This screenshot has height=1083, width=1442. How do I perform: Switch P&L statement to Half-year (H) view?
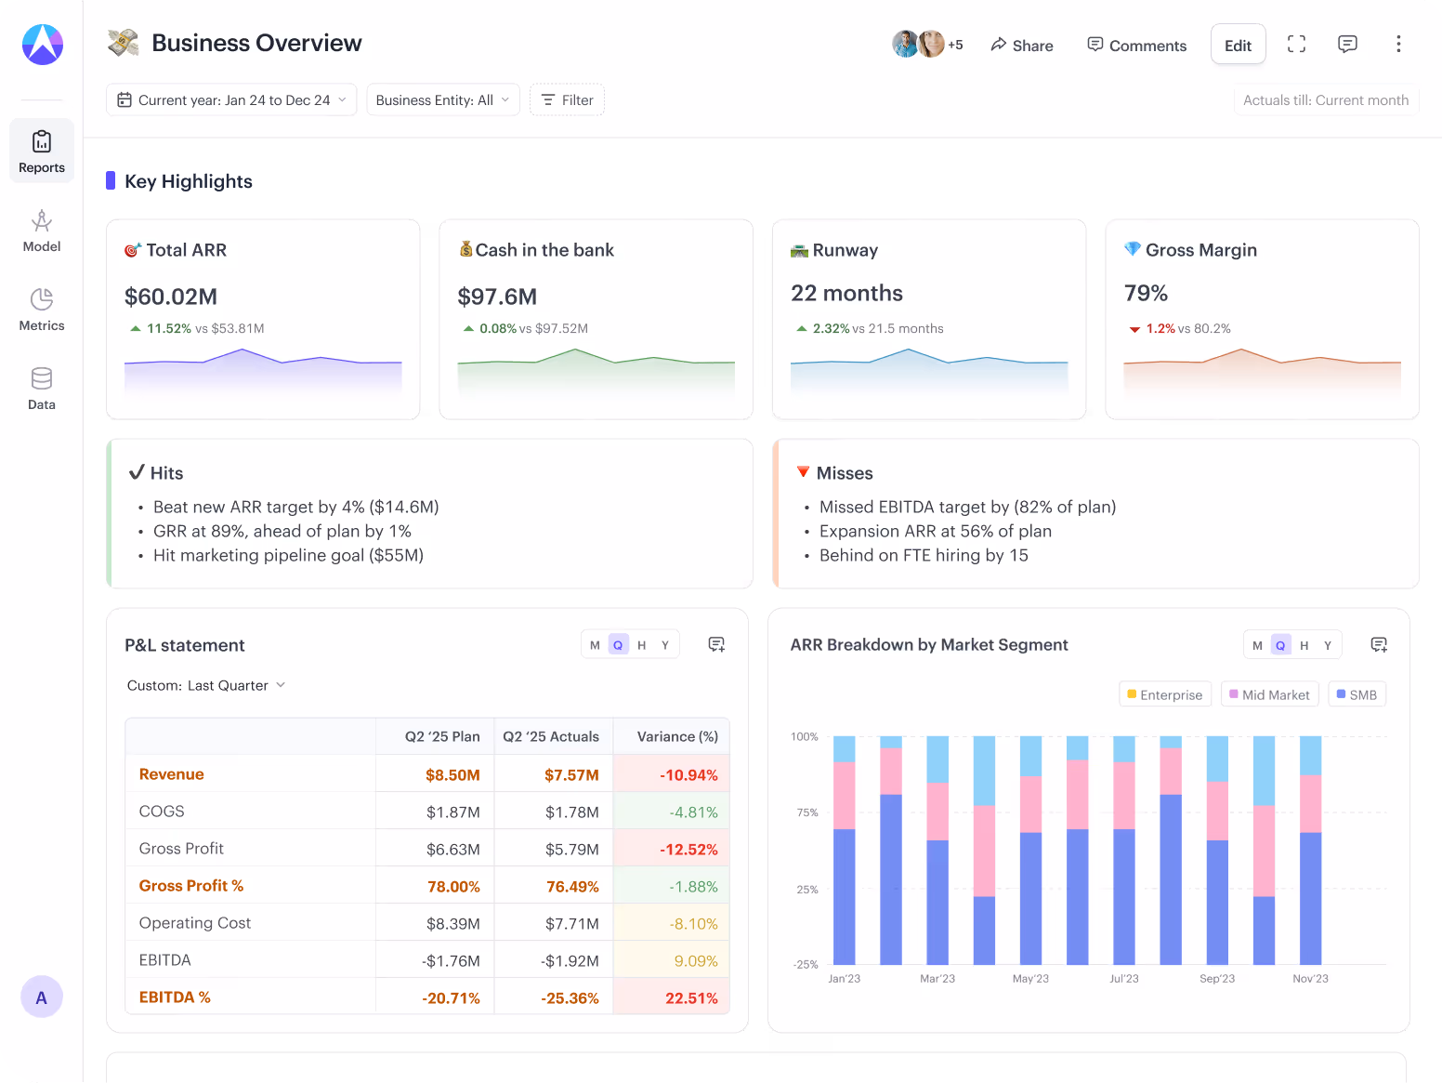(x=641, y=645)
